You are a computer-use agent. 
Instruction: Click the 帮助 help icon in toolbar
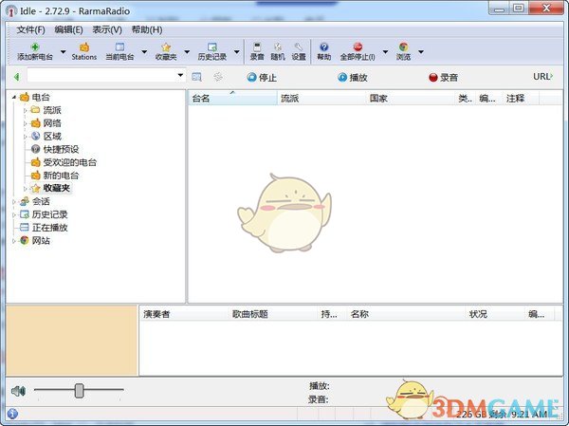[x=324, y=46]
